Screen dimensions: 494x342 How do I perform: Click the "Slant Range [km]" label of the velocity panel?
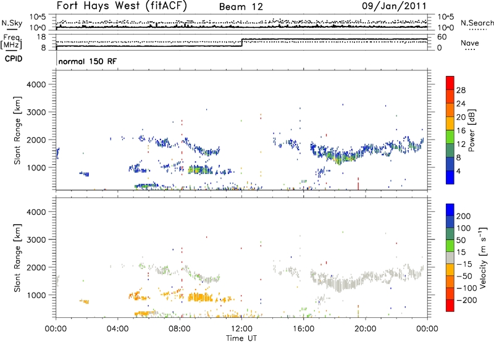(17, 258)
